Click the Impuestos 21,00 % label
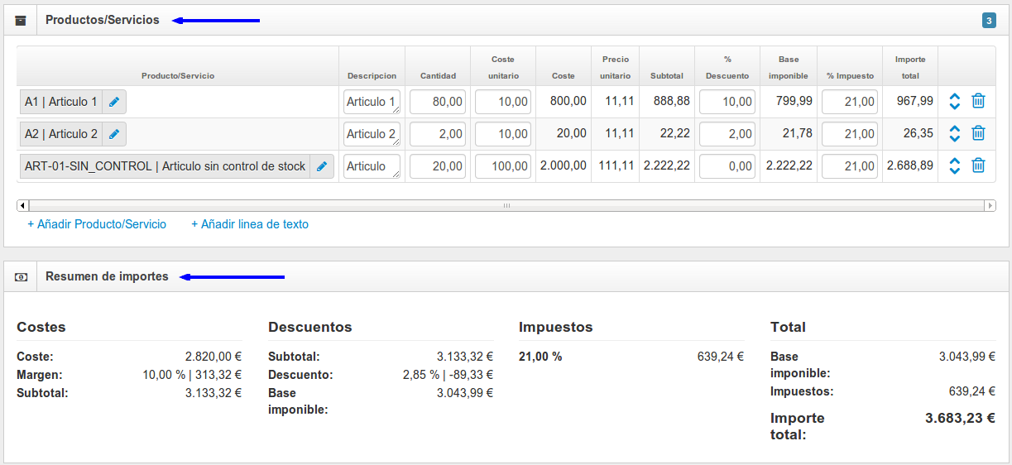1012x465 pixels. point(540,357)
